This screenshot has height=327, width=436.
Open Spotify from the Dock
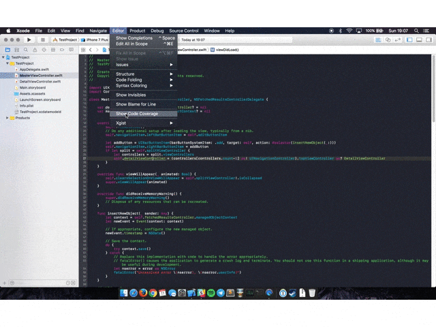(211, 293)
